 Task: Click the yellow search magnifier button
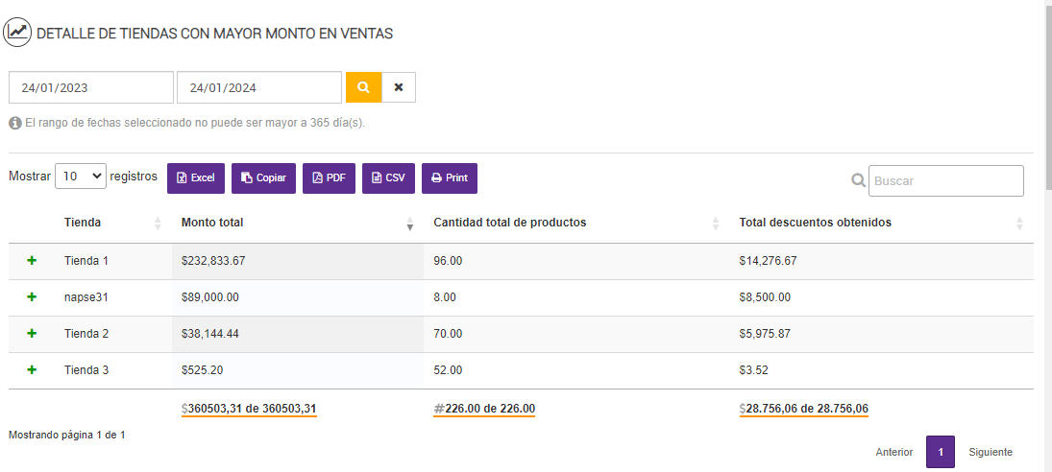(363, 87)
